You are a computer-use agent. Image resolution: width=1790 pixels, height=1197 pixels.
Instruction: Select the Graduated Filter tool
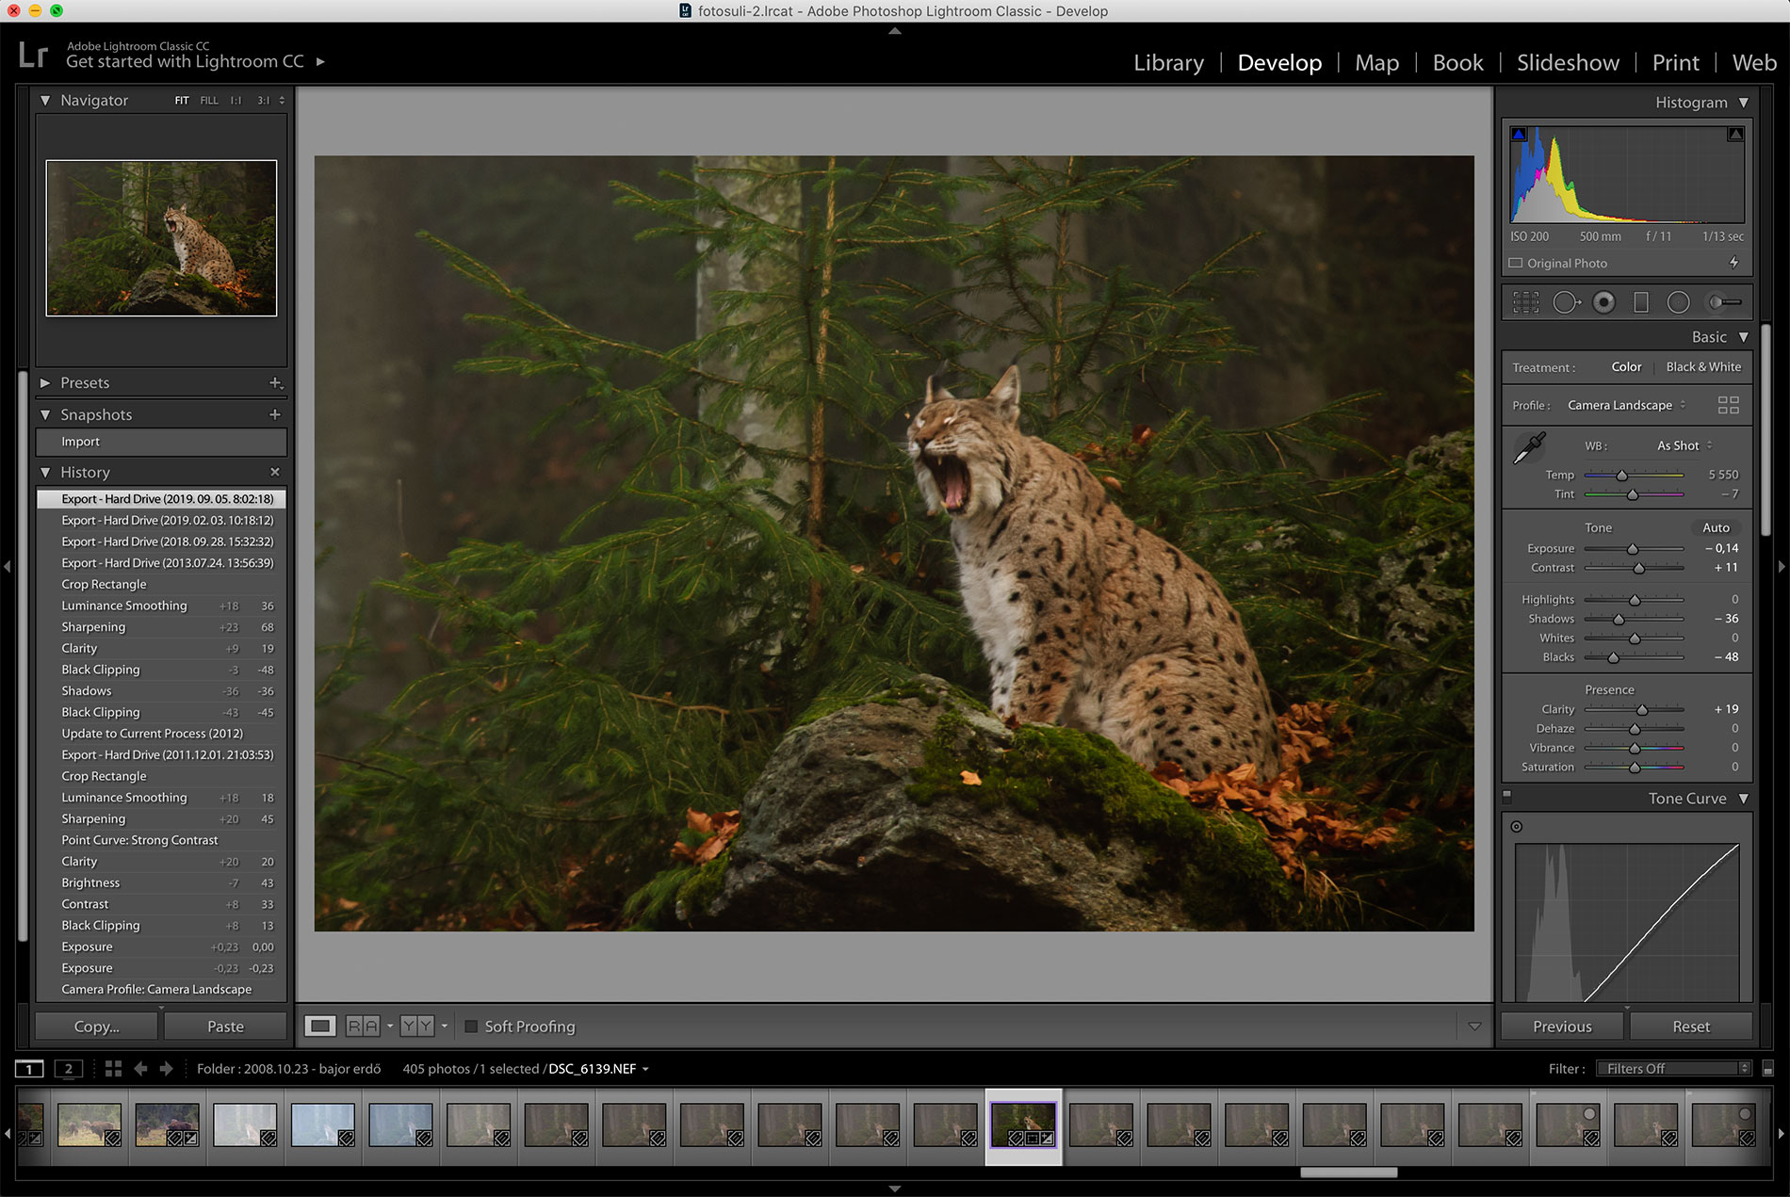[x=1641, y=302]
